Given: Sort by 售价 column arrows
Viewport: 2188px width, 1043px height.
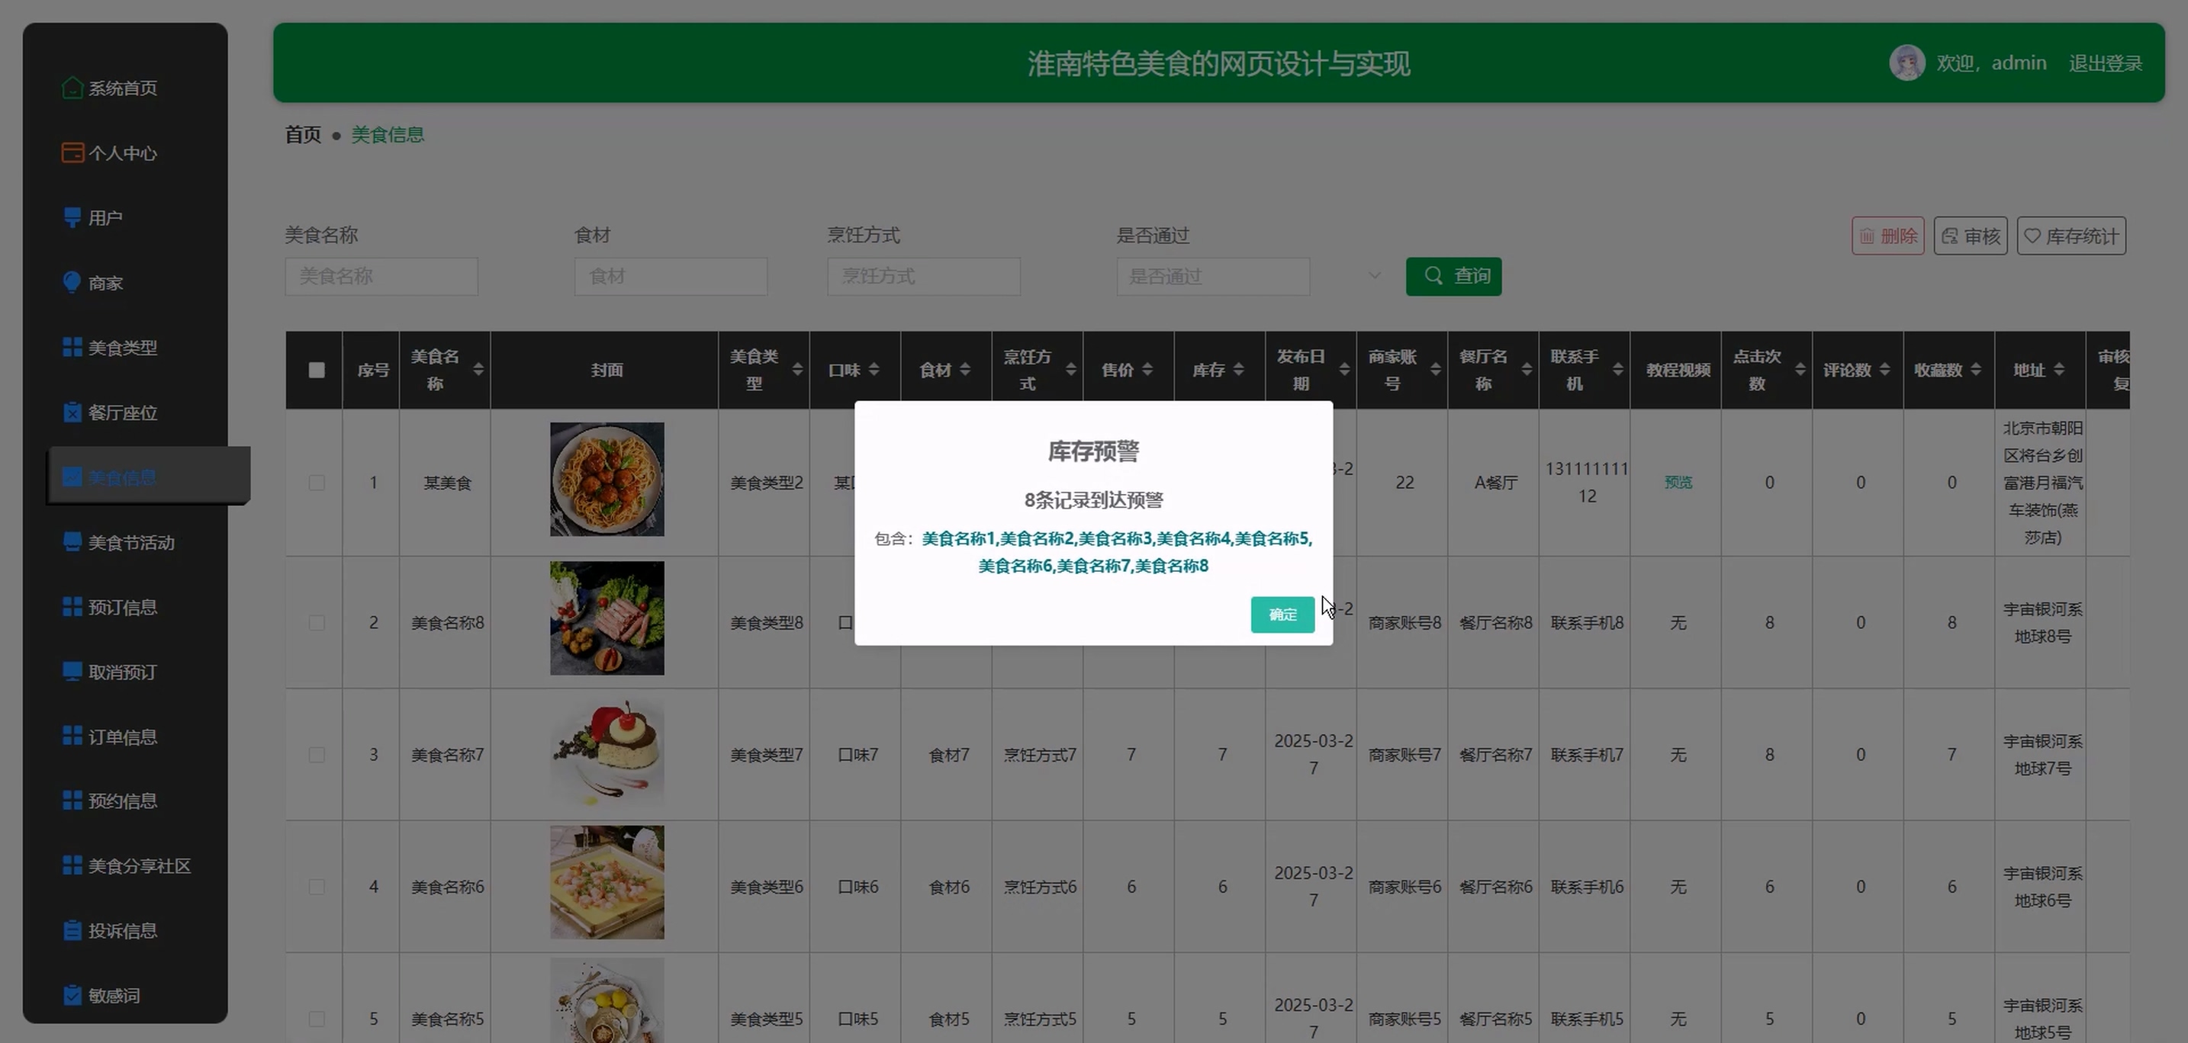Looking at the screenshot, I should [x=1147, y=369].
